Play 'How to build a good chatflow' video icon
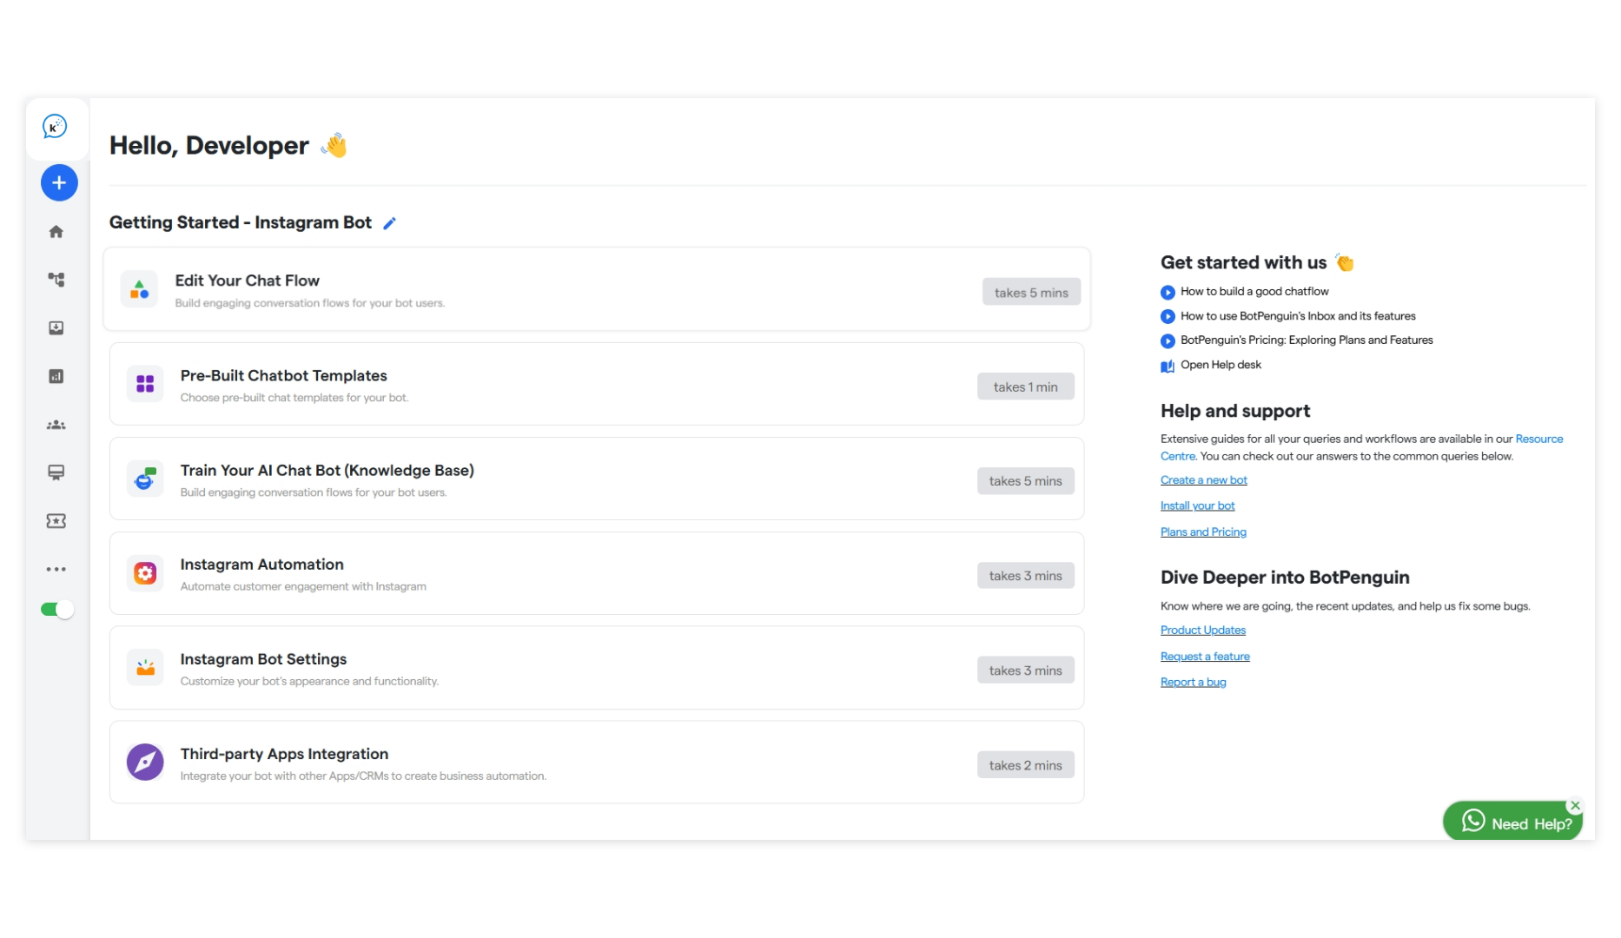Image resolution: width=1621 pixels, height=938 pixels. point(1168,293)
